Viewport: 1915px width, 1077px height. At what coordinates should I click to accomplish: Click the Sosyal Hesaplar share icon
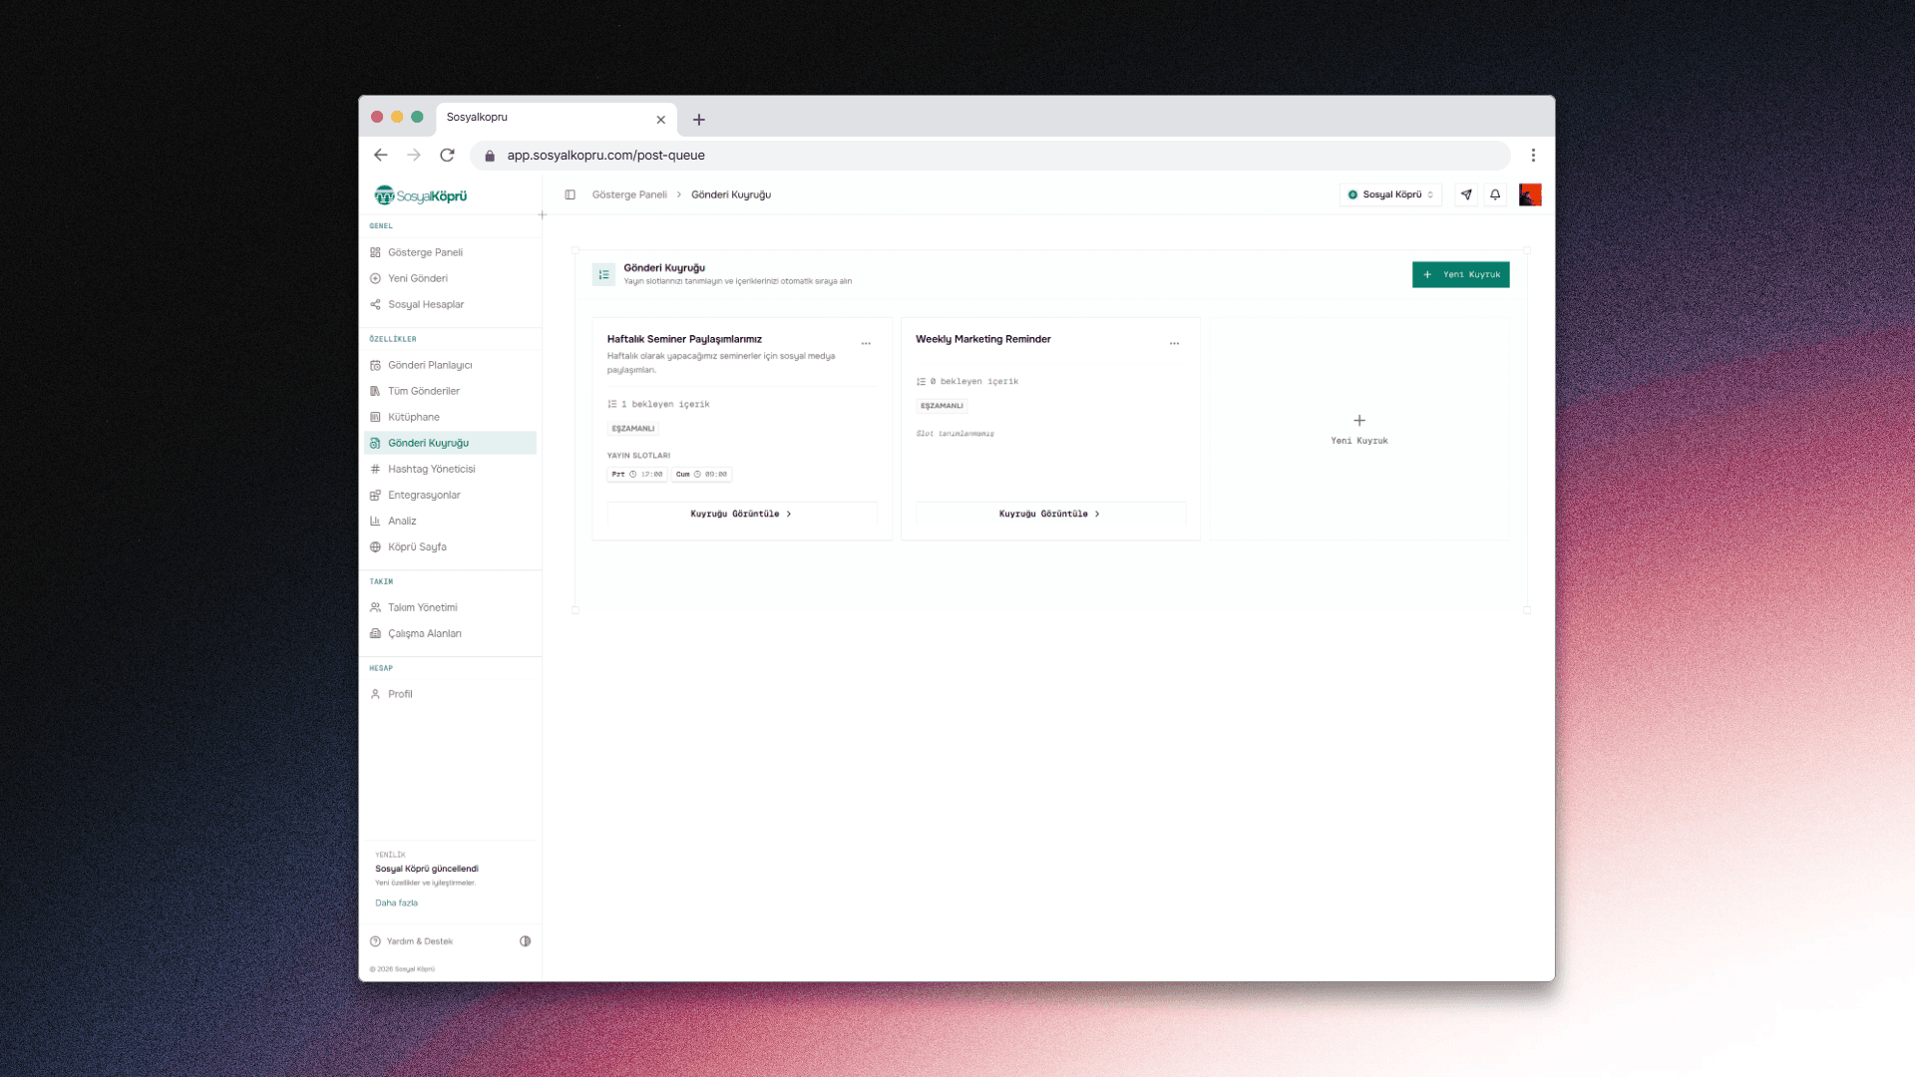click(x=375, y=305)
